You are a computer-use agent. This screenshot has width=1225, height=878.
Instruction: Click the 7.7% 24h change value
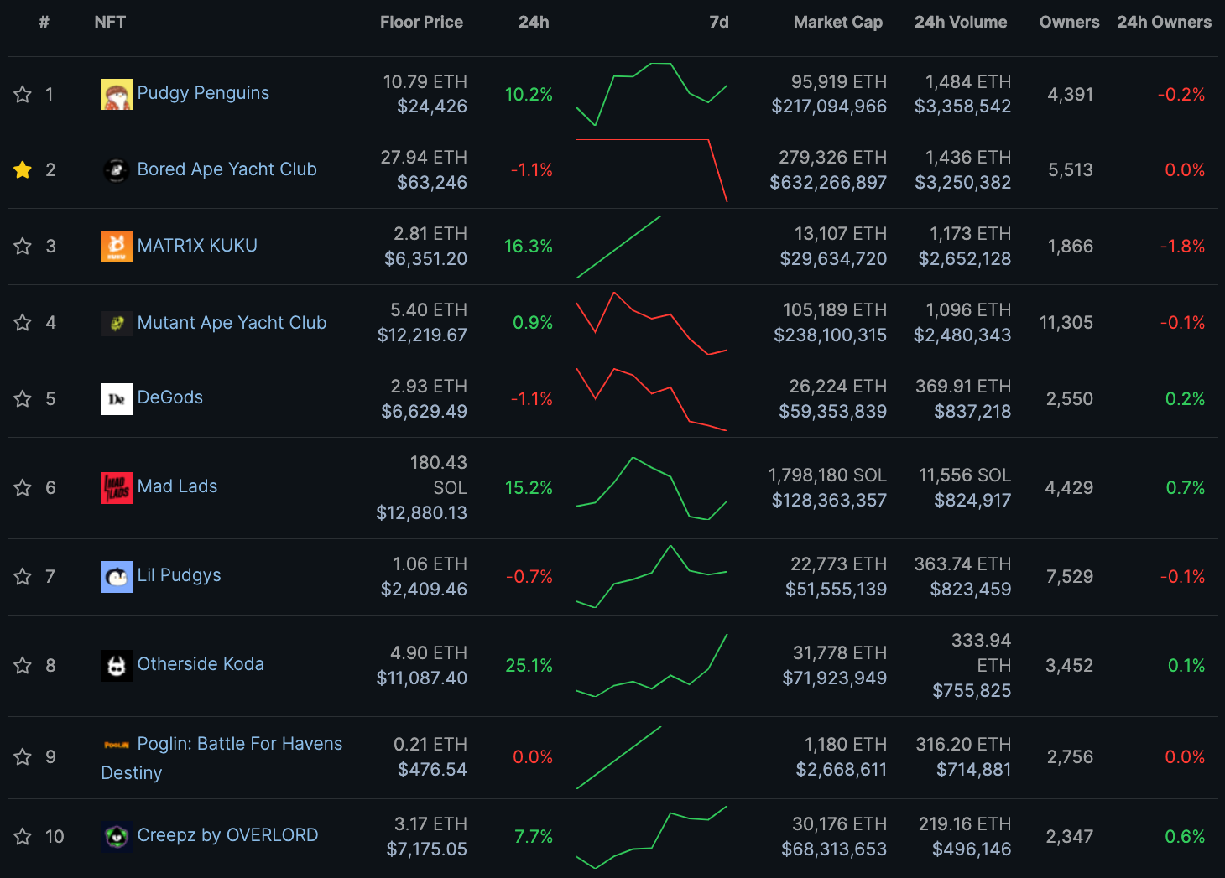coord(534,837)
